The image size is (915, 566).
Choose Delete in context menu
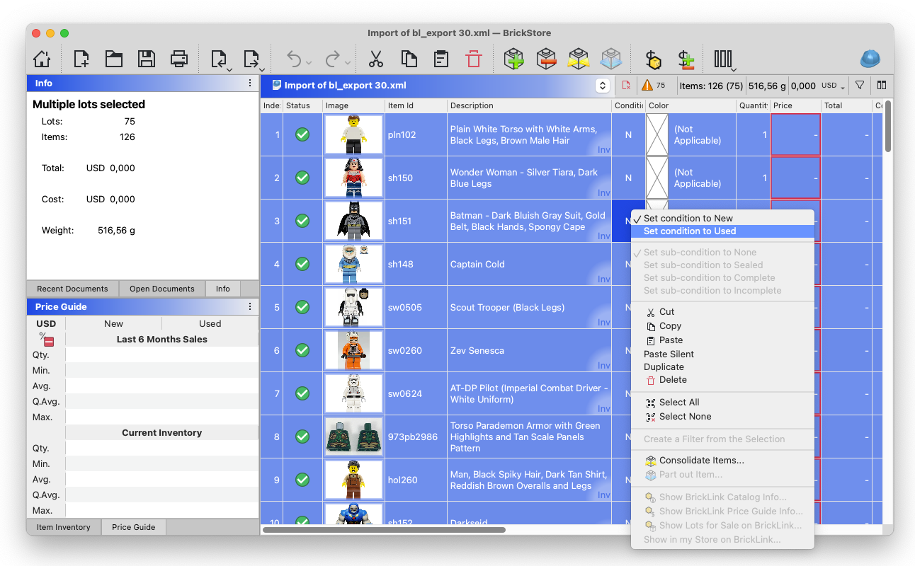click(722, 380)
